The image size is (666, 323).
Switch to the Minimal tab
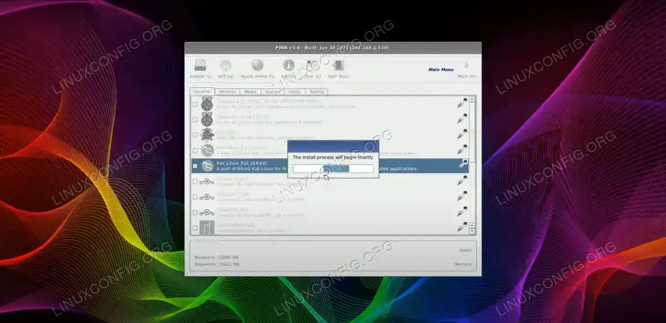click(x=228, y=92)
